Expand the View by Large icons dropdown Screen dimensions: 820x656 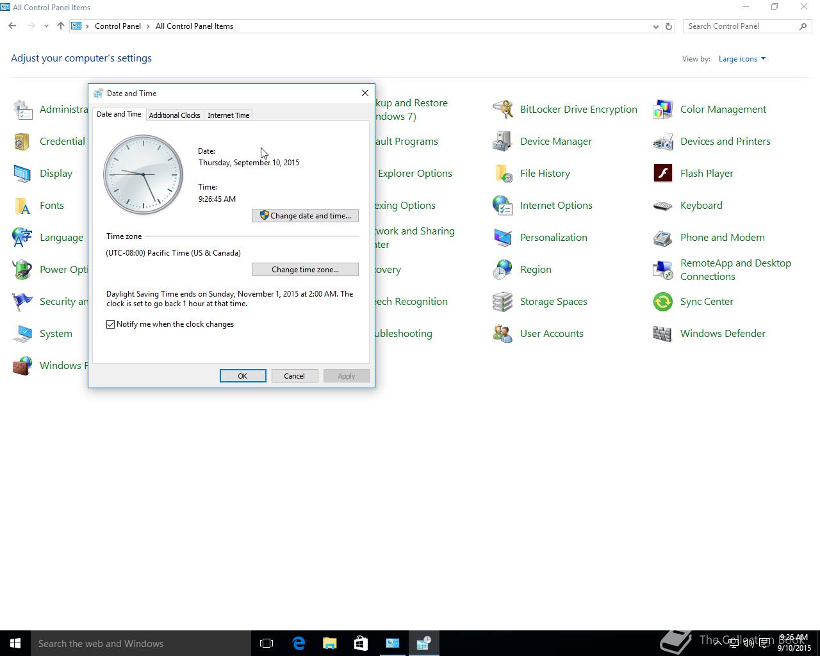[x=742, y=59]
